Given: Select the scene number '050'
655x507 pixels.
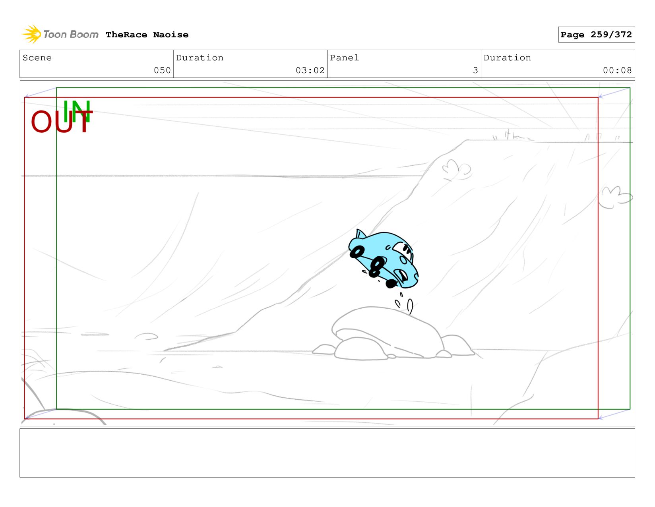Looking at the screenshot, I should point(162,70).
